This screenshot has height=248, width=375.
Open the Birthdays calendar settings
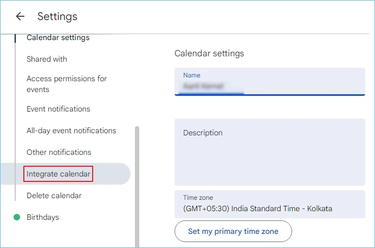click(x=43, y=217)
